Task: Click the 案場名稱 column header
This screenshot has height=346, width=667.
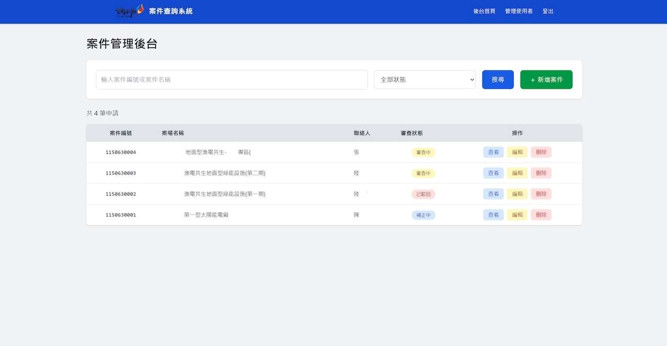Action: (173, 133)
